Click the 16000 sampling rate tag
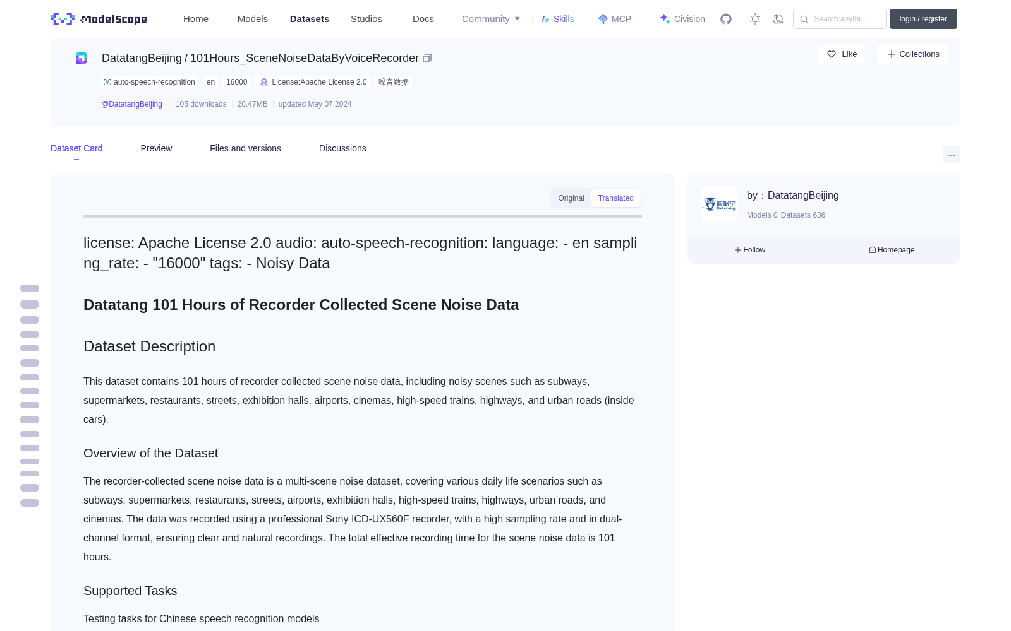Image resolution: width=1011 pixels, height=631 pixels. [237, 82]
